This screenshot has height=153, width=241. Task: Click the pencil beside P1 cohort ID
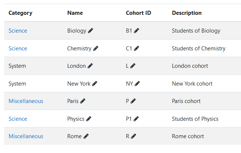(x=136, y=119)
